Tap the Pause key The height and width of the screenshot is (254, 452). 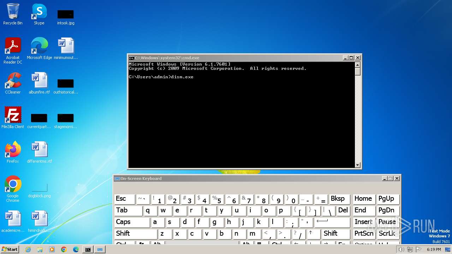tap(387, 222)
